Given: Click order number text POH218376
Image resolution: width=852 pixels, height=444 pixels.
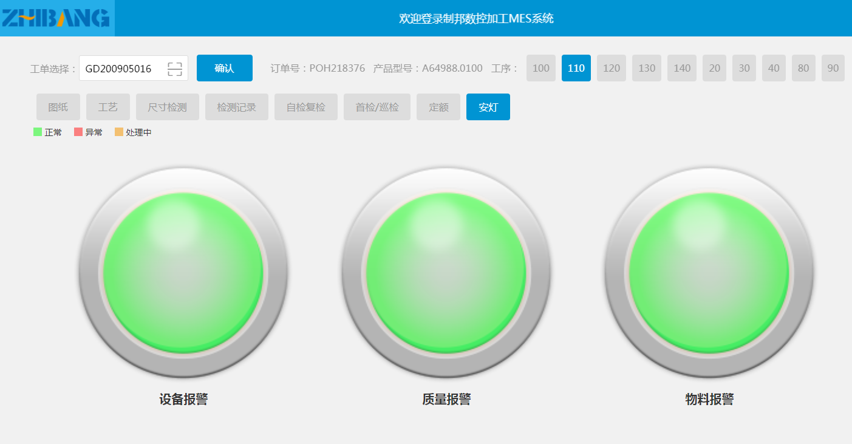Looking at the screenshot, I should [337, 68].
